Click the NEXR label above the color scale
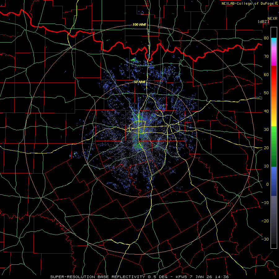This screenshot has height=279, width=279. (272, 19)
